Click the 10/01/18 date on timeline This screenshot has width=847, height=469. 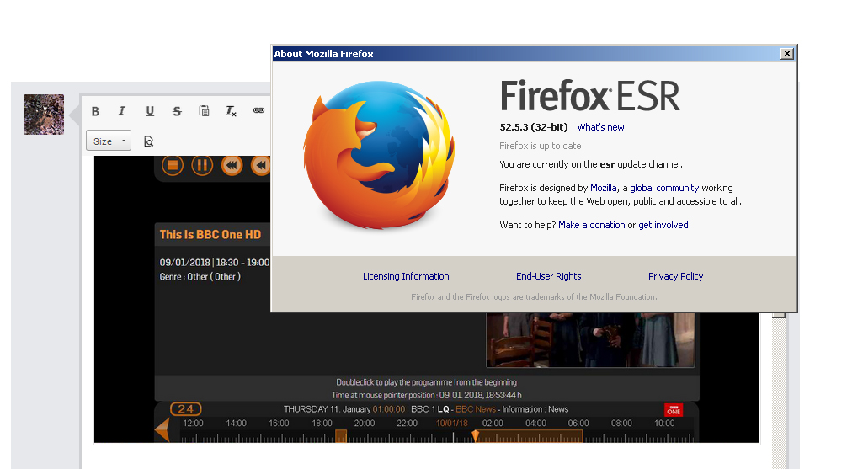click(452, 423)
